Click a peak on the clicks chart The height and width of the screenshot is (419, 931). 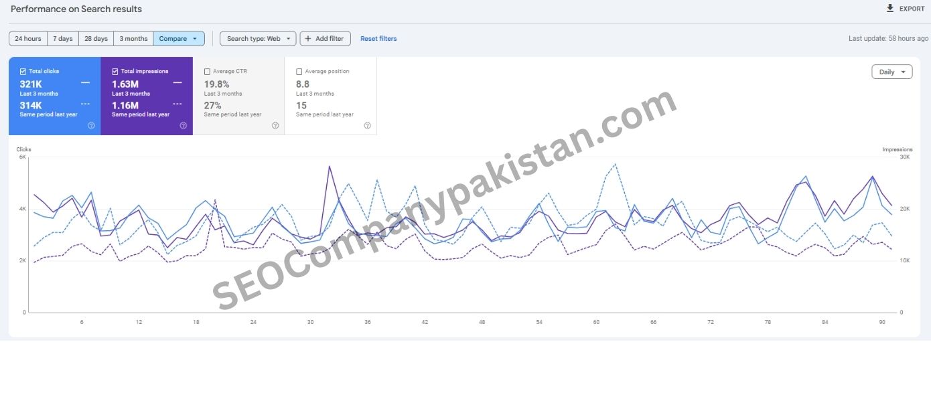pos(330,166)
